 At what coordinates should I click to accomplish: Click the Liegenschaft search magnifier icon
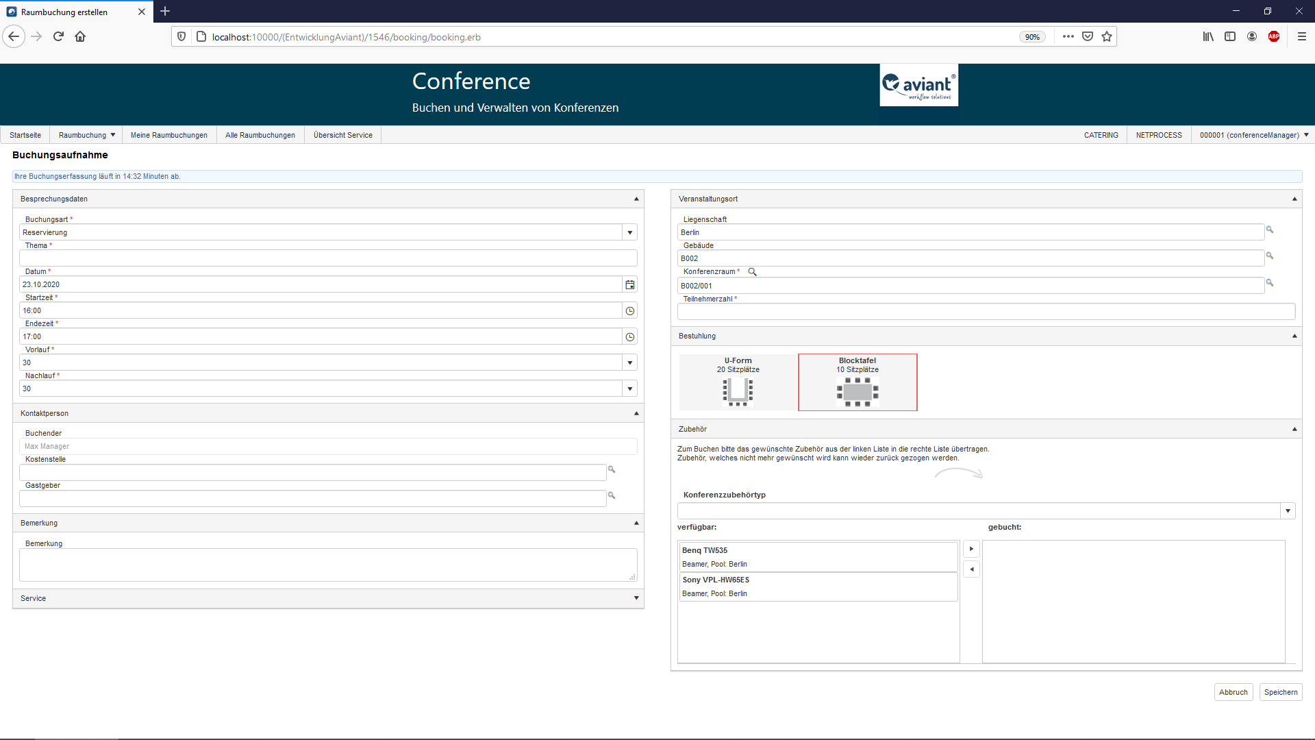1269,230
